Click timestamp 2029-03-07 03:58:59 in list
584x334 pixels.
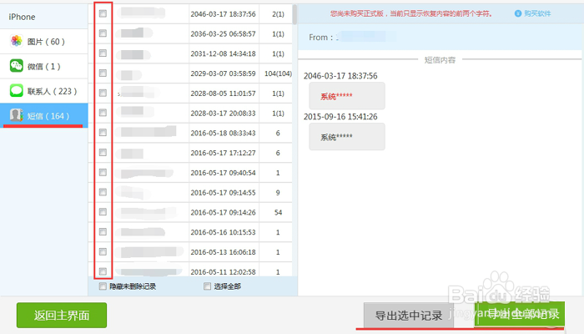(x=223, y=73)
